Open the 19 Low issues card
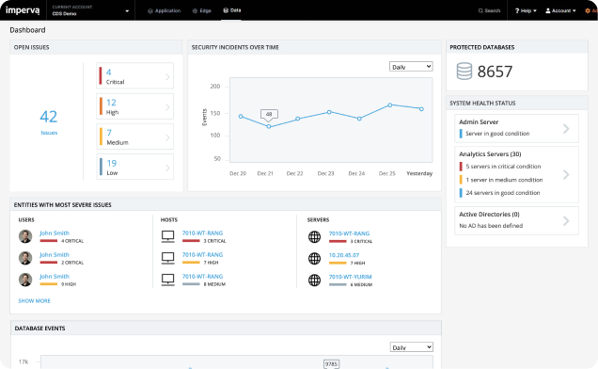Image resolution: width=598 pixels, height=369 pixels. pos(134,167)
